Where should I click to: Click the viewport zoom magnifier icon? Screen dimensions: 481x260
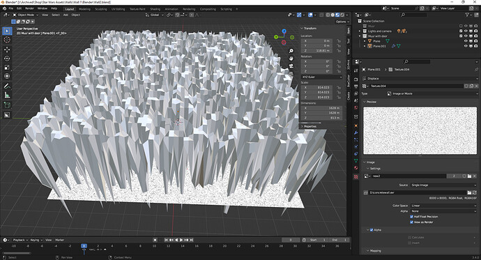point(291,51)
